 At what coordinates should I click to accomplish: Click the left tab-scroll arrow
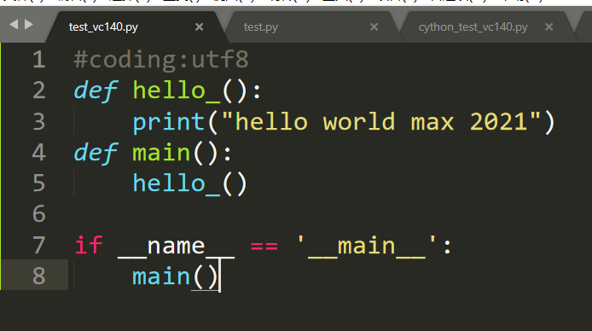pyautogui.click(x=14, y=25)
